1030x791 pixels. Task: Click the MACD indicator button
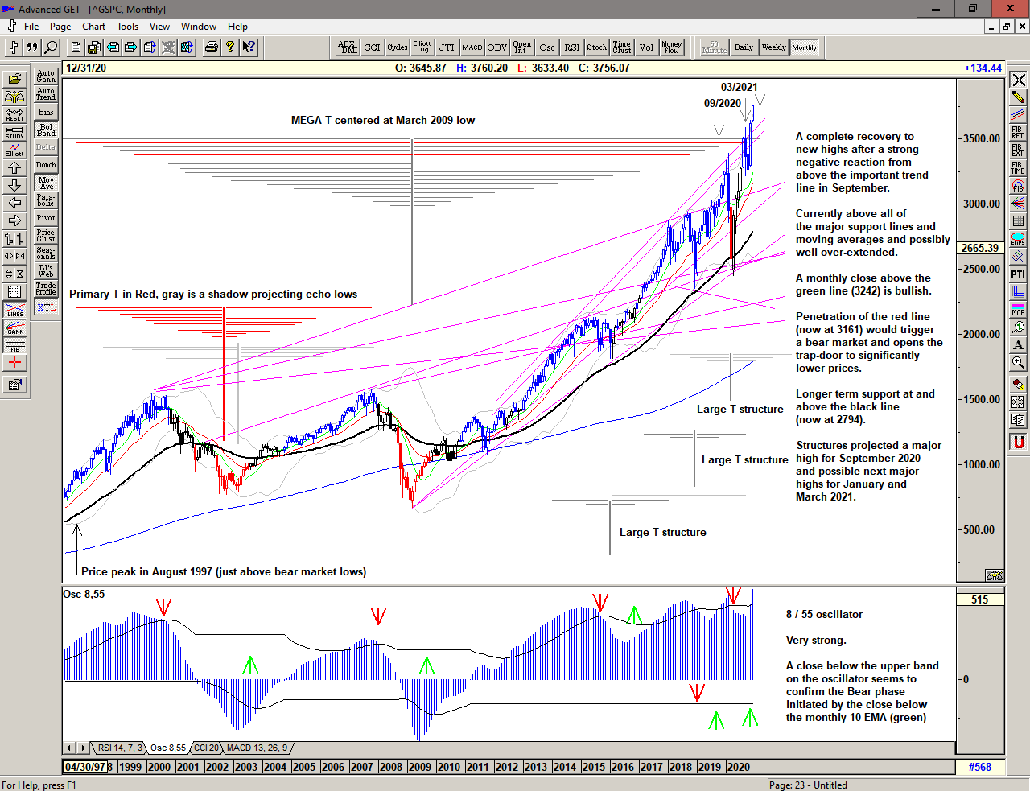coord(472,47)
